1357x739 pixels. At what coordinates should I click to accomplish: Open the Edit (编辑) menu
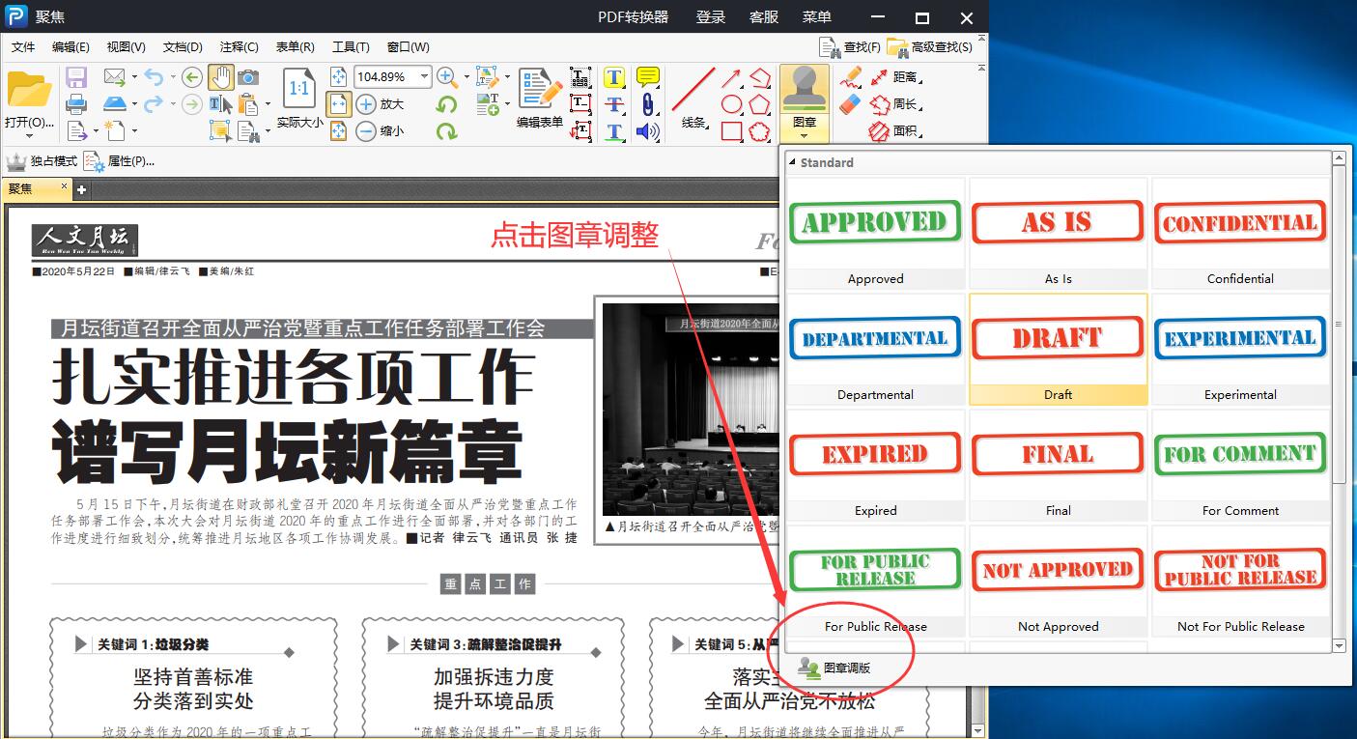point(71,46)
